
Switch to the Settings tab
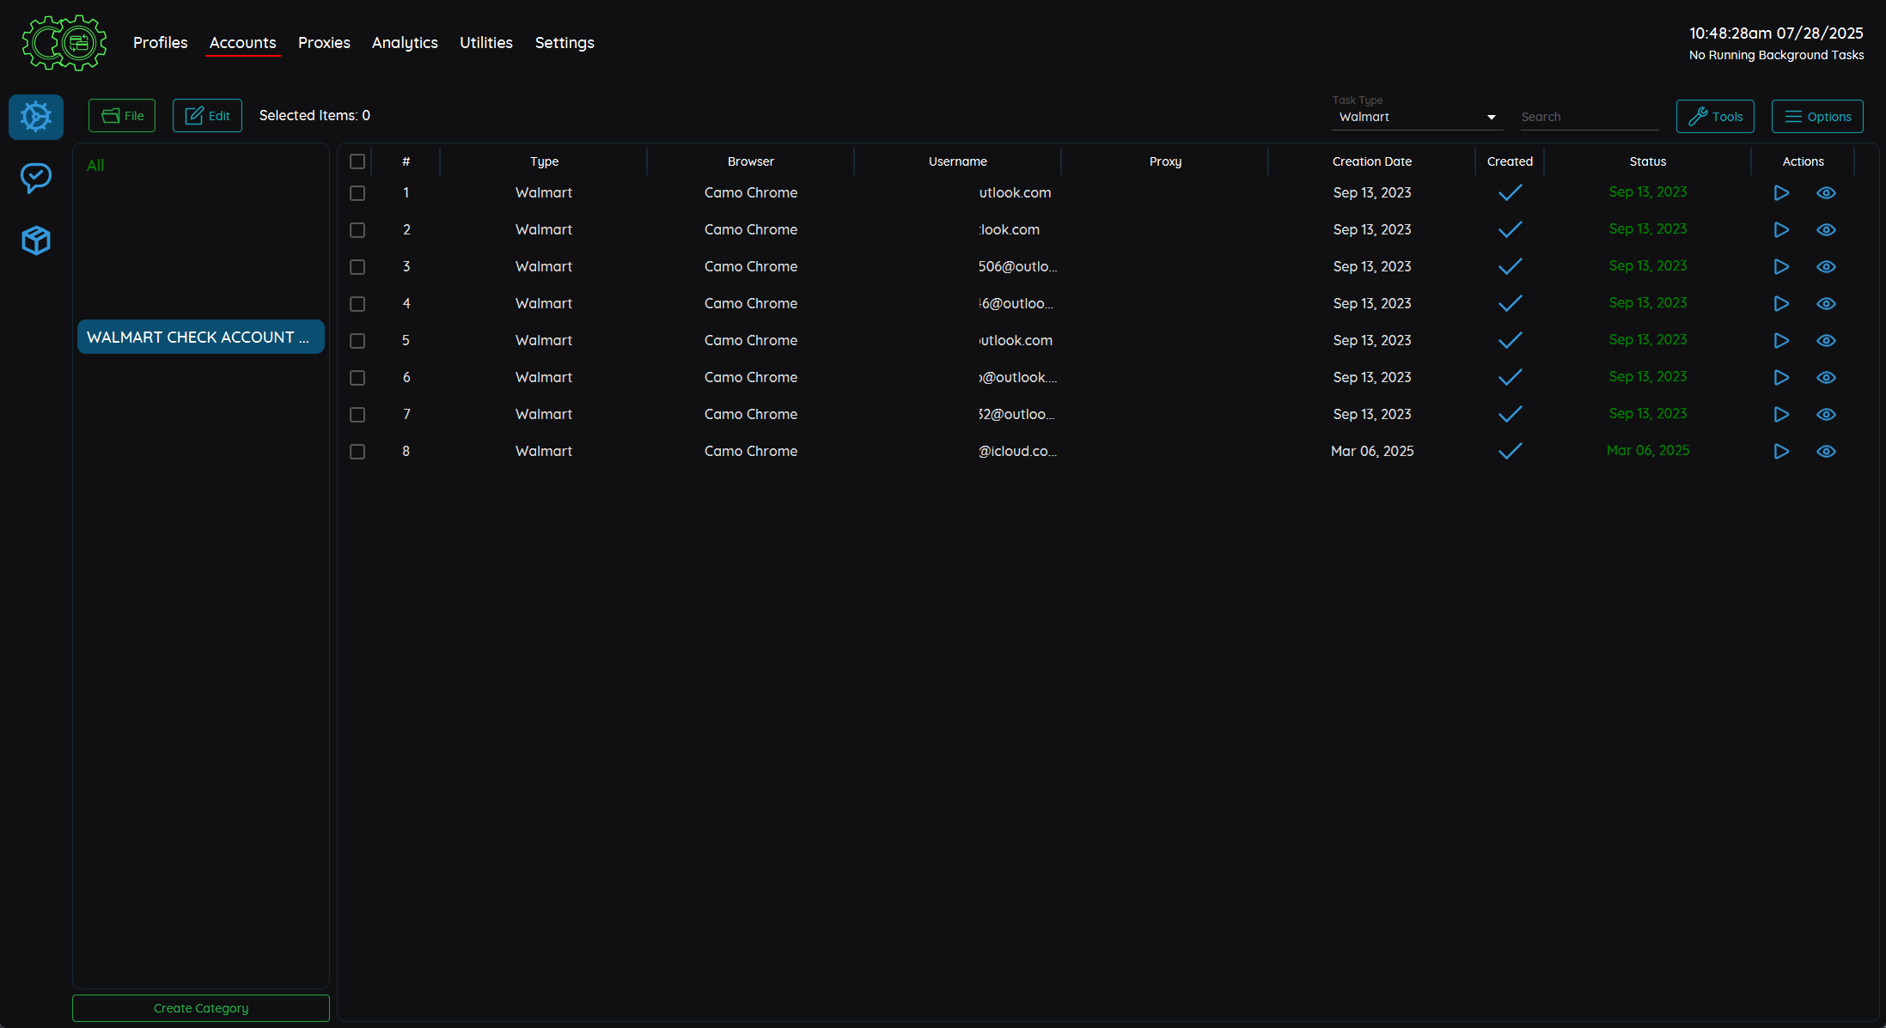pyautogui.click(x=565, y=43)
